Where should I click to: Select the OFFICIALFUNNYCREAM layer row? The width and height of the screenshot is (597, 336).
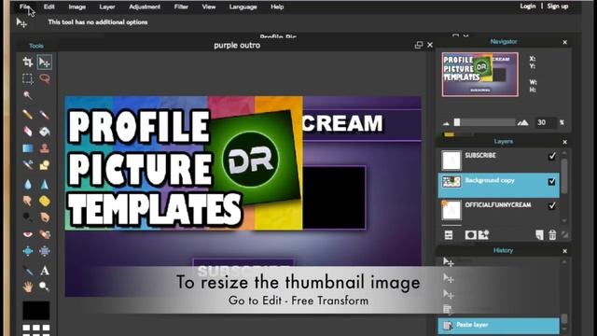coord(499,210)
